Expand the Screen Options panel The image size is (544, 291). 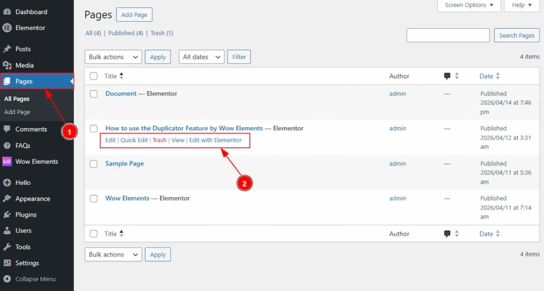(x=469, y=5)
